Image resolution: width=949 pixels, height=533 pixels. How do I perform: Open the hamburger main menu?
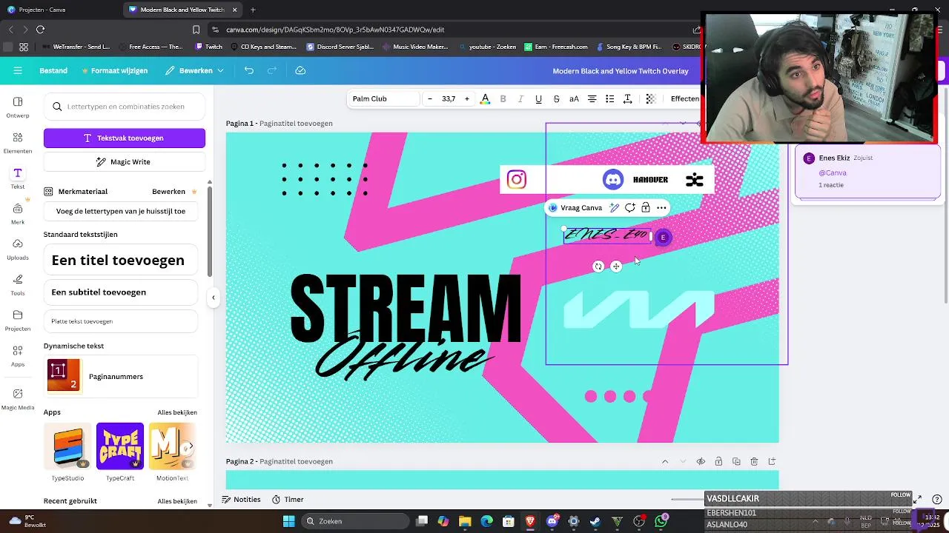(x=18, y=70)
